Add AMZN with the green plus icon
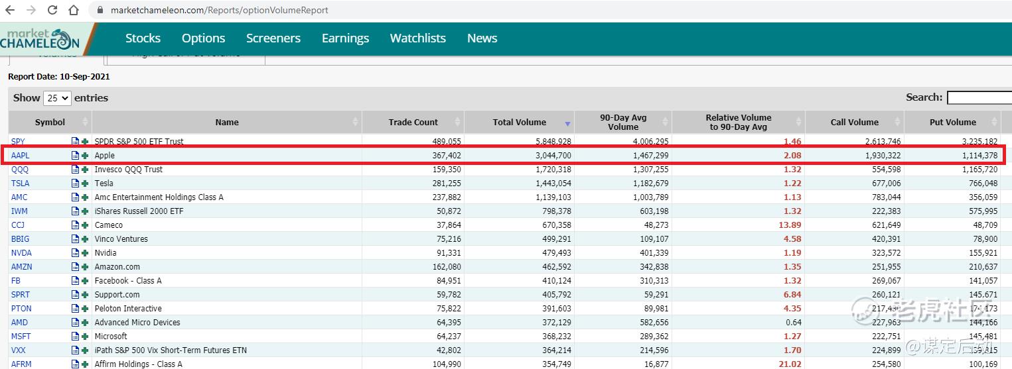The image size is (1012, 369). point(85,267)
